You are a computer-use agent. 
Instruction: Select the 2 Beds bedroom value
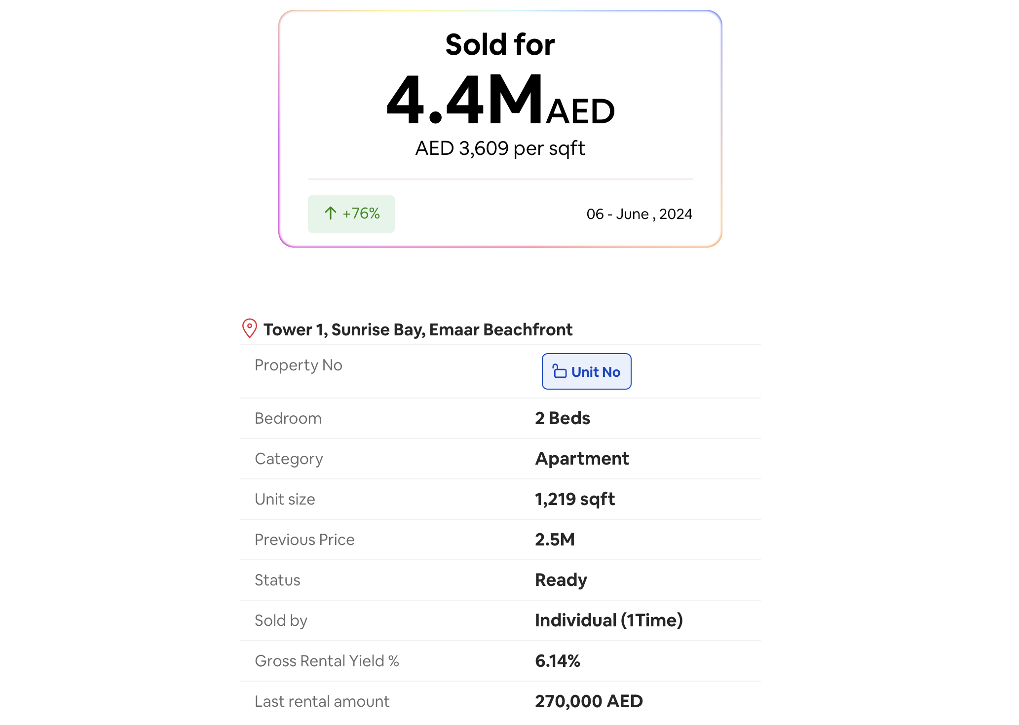[563, 418]
